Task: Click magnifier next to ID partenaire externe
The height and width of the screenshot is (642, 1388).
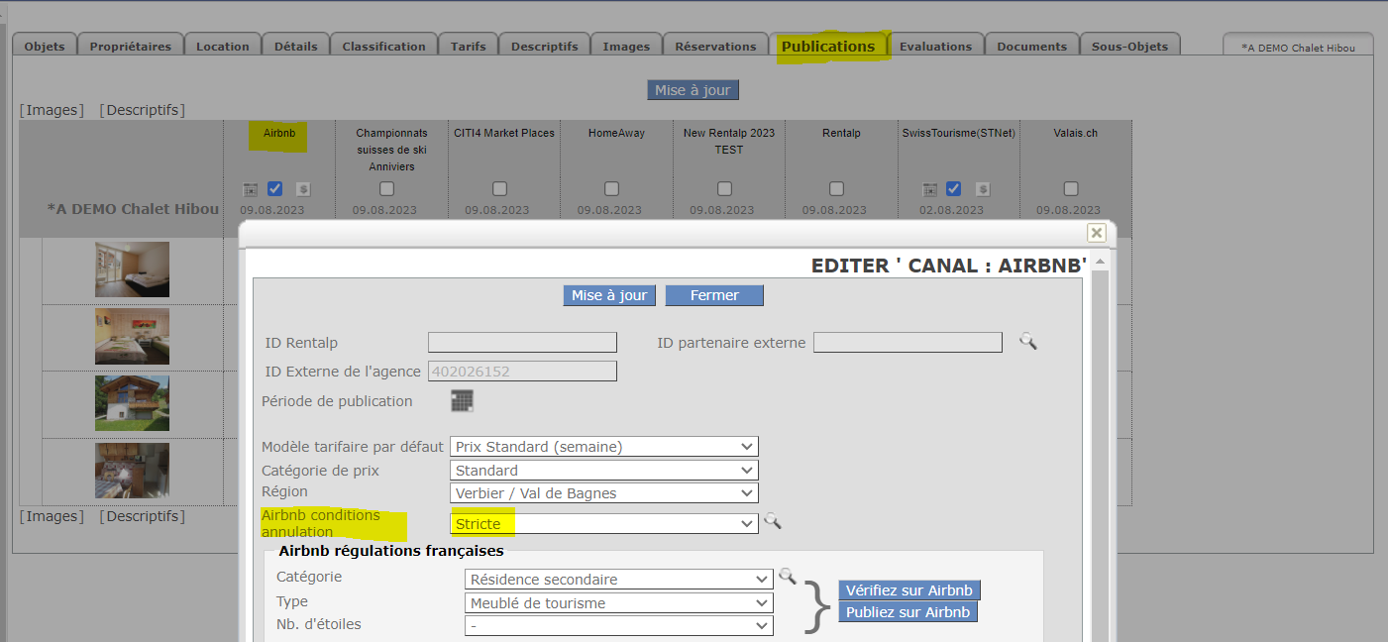Action: coord(1028,342)
